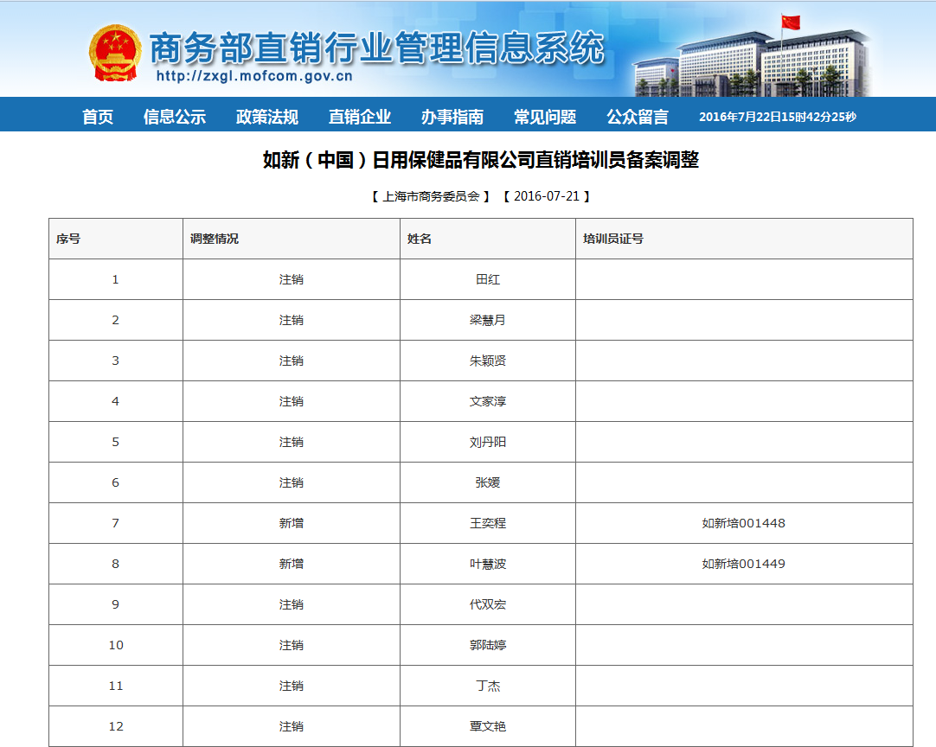Click 注销 status in 梁慧月's row
Viewport: 936px width, 747px height.
(292, 320)
